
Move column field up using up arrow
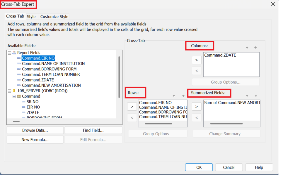[x=247, y=48]
